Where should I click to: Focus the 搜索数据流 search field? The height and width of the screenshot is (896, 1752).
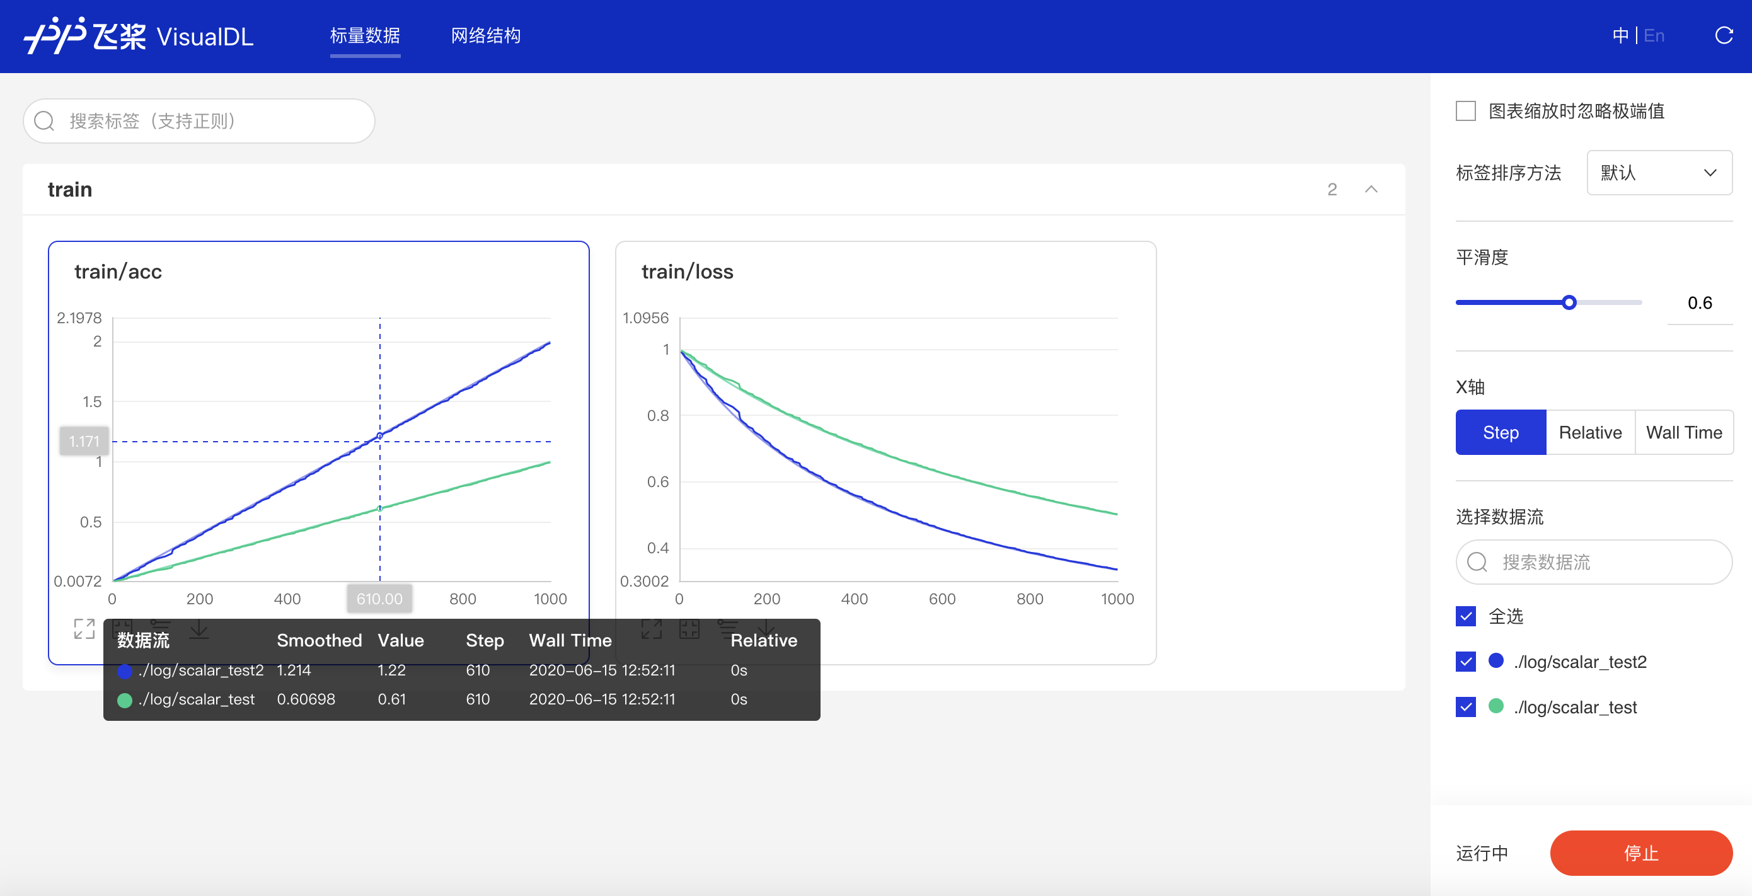coord(1594,562)
